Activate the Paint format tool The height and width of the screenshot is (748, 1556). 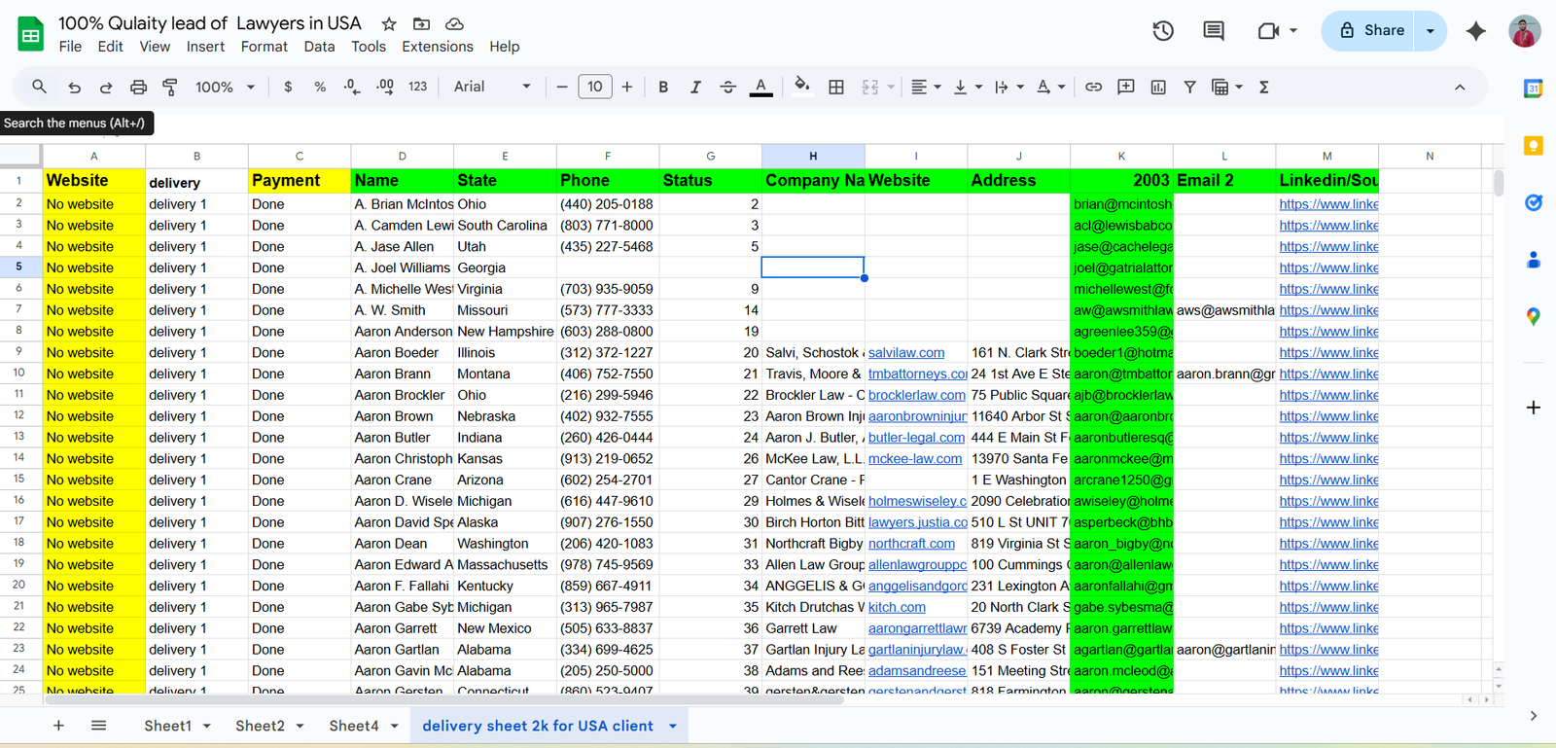pos(170,88)
